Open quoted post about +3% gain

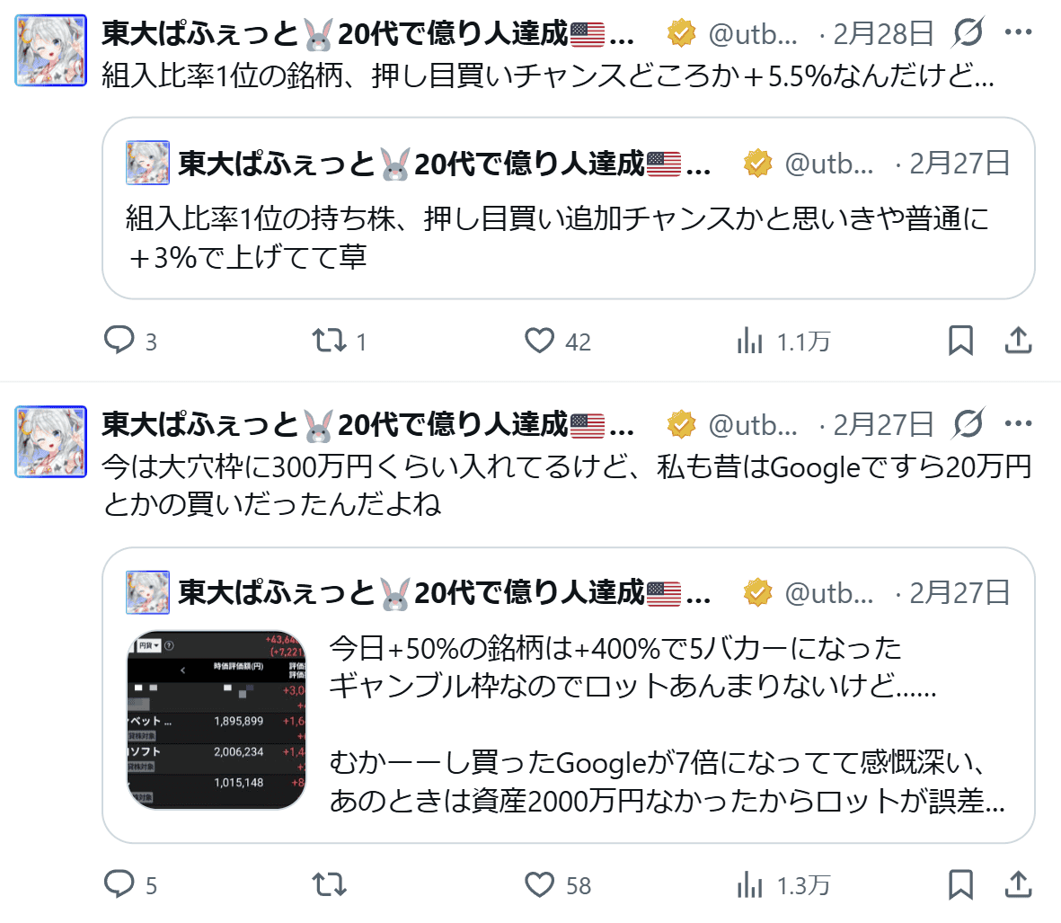[569, 209]
